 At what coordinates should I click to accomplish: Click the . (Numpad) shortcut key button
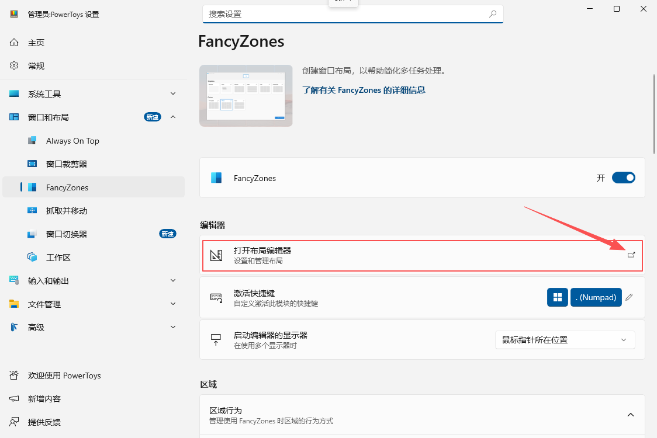[x=596, y=297]
